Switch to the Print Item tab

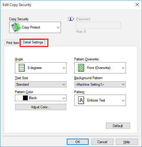tap(13, 43)
